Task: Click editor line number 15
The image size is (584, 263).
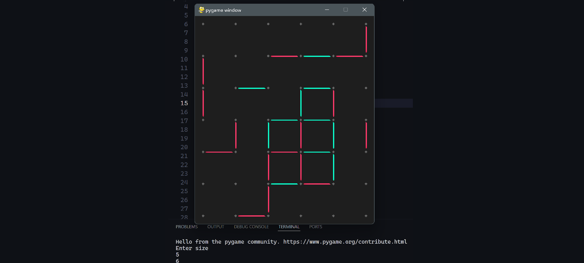Action: coord(184,103)
